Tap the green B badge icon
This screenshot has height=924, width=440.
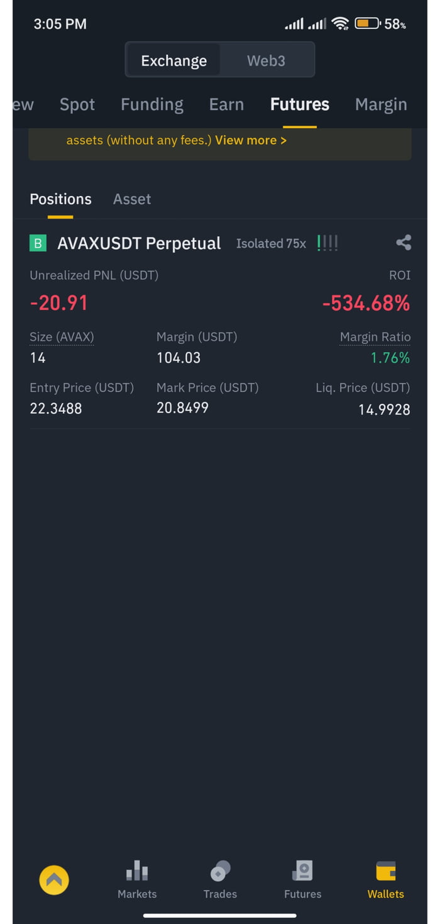(38, 243)
